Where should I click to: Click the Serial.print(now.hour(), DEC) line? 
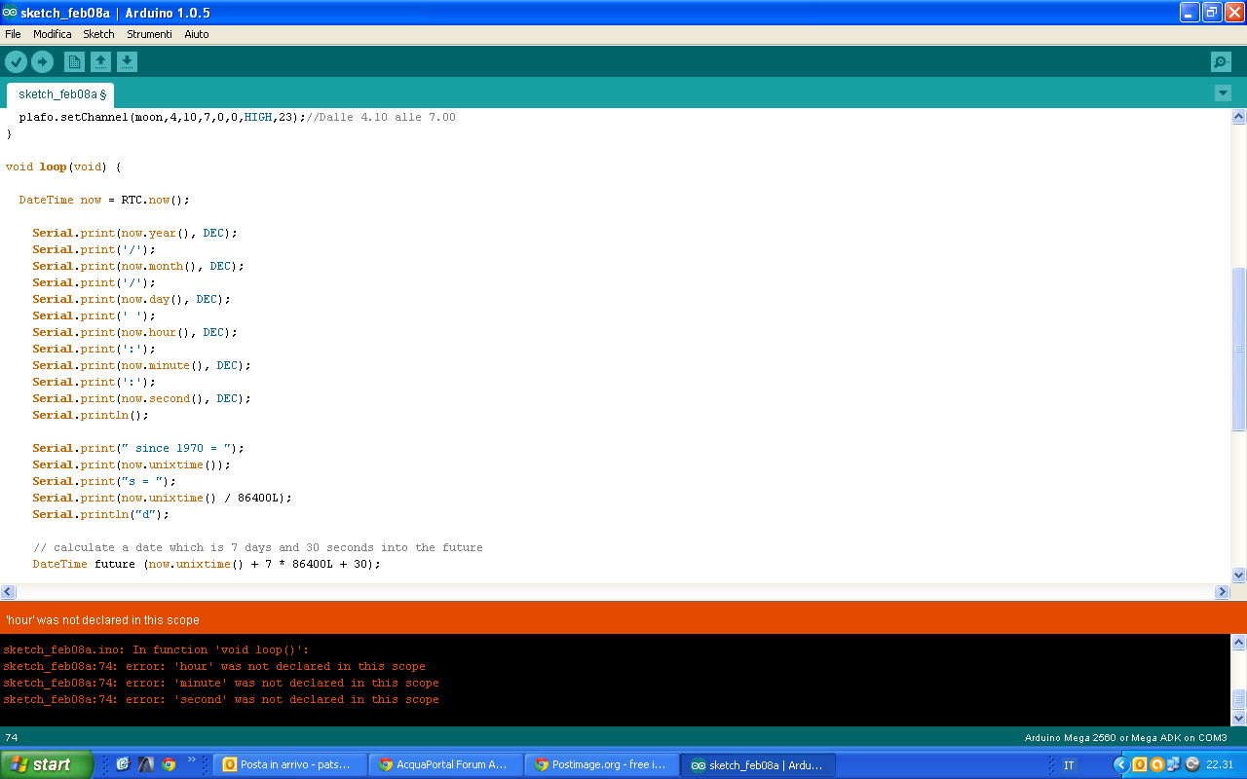click(135, 332)
